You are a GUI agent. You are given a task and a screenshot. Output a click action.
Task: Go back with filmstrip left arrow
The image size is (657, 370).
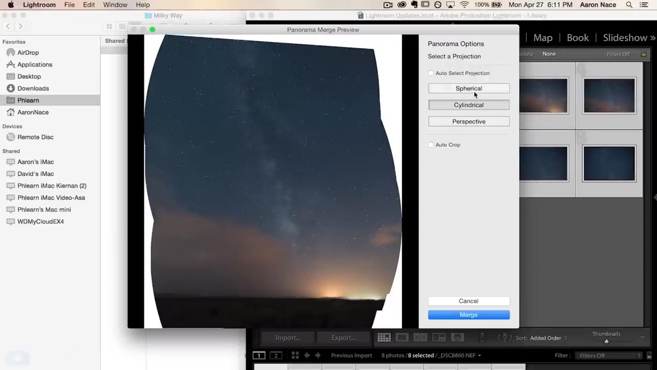click(307, 355)
